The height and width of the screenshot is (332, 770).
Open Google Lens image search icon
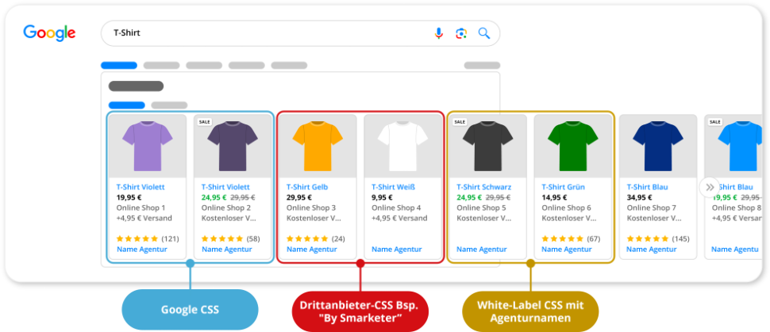point(460,33)
